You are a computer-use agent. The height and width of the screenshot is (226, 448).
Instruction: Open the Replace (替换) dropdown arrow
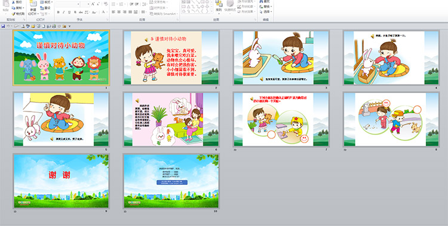271,7
